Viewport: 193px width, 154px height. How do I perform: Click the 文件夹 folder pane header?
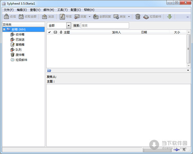click(x=23, y=24)
